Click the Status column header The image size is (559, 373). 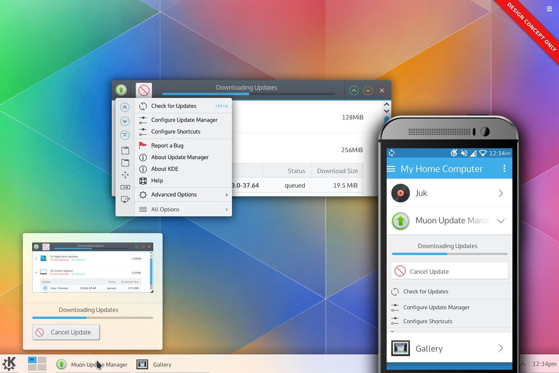pos(288,171)
